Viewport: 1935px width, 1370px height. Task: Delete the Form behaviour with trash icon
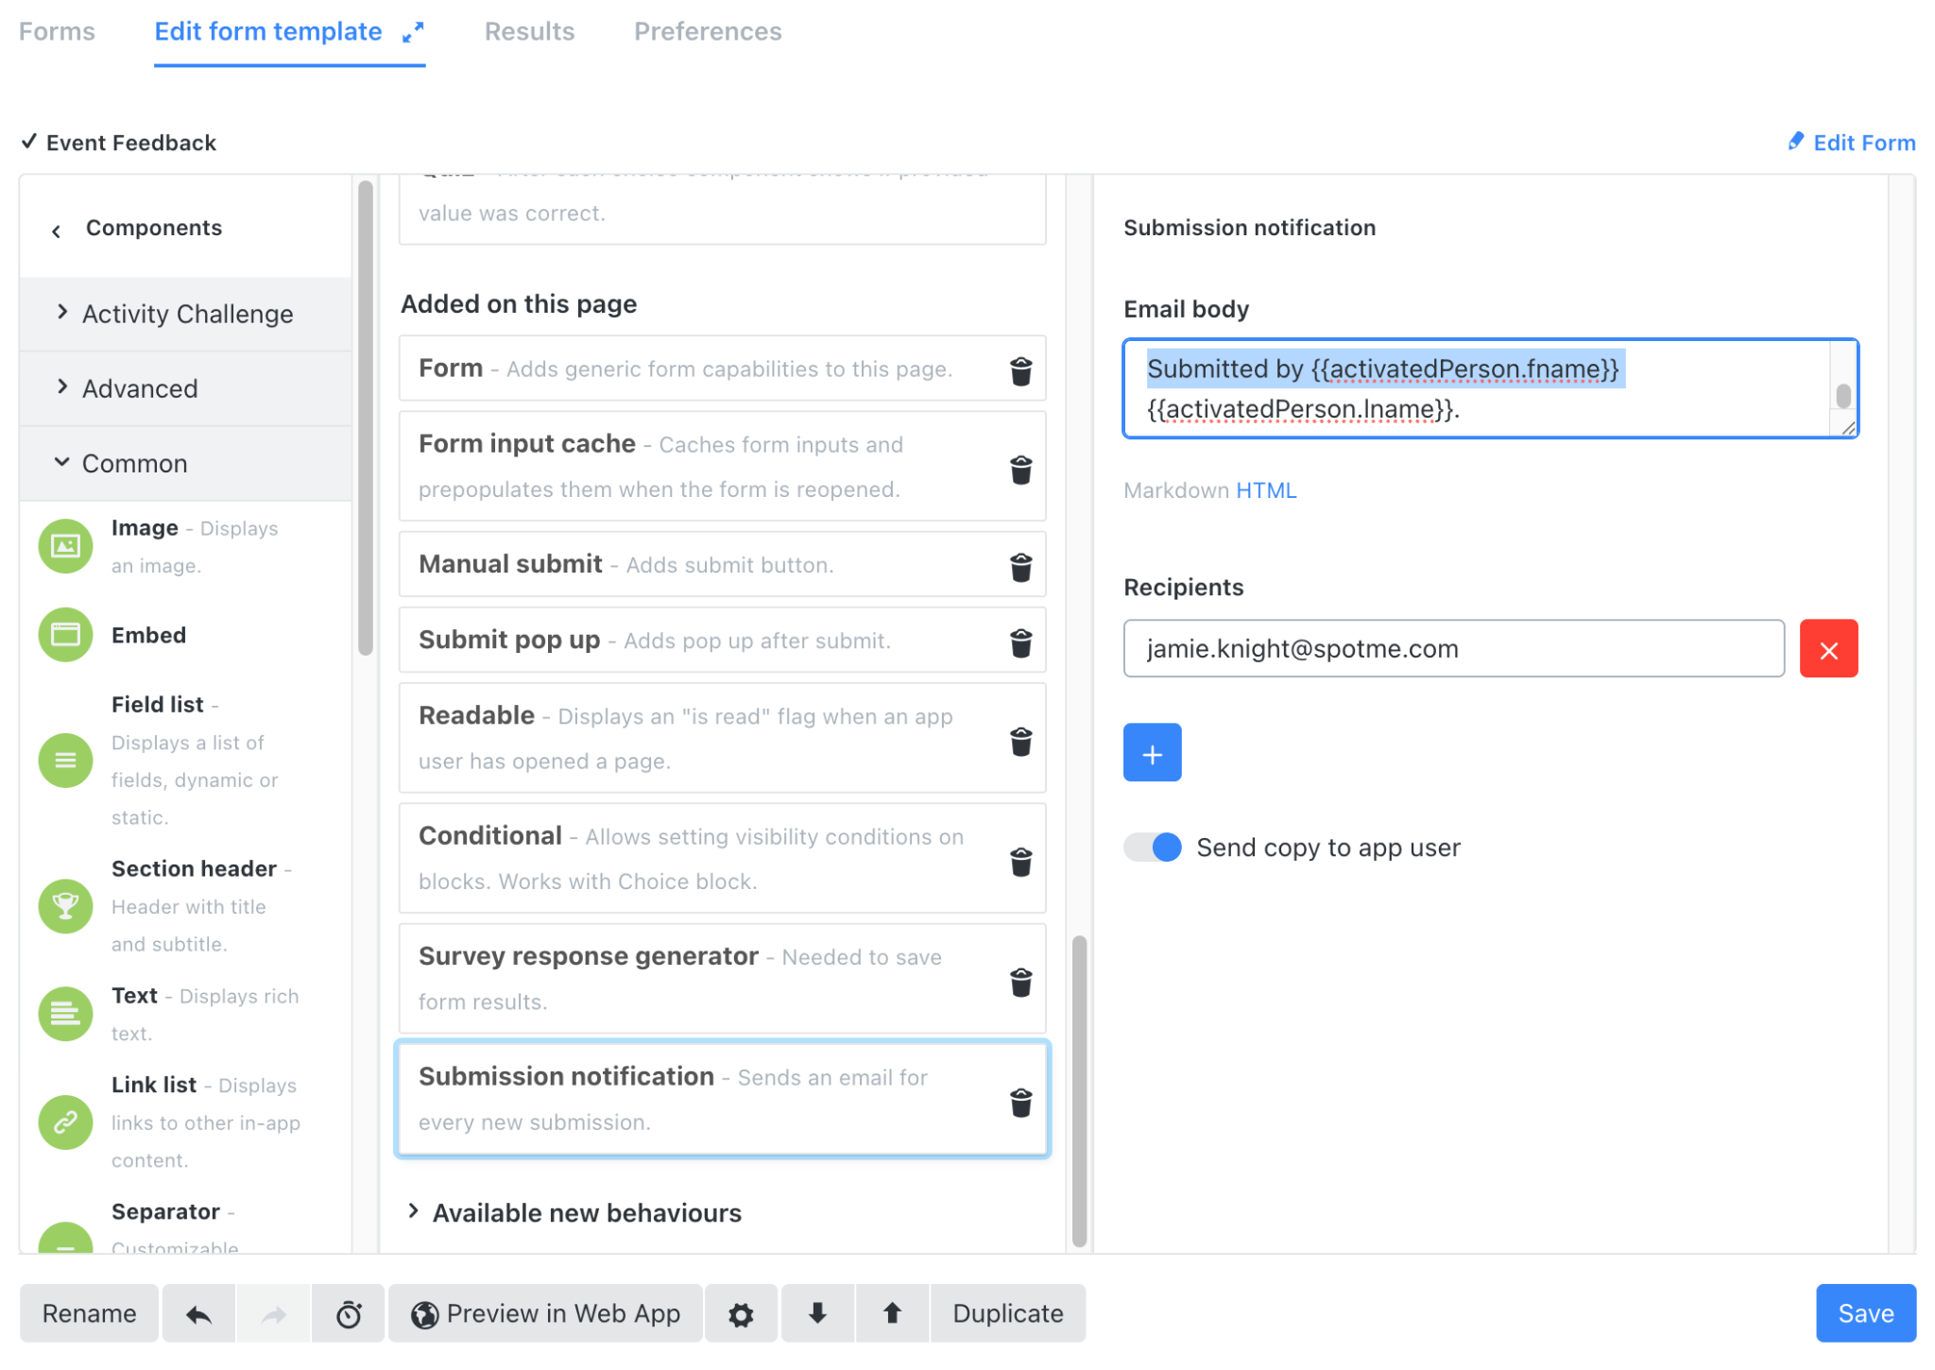(1020, 370)
